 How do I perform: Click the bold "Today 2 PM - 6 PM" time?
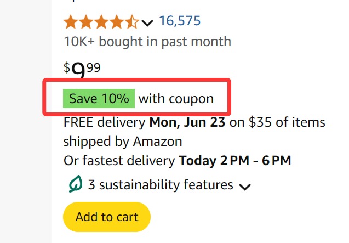pyautogui.click(x=235, y=161)
